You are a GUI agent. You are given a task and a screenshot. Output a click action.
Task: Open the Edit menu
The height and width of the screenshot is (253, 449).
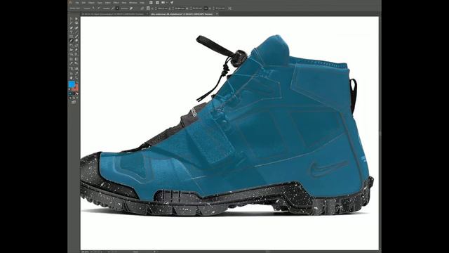tap(83, 3)
